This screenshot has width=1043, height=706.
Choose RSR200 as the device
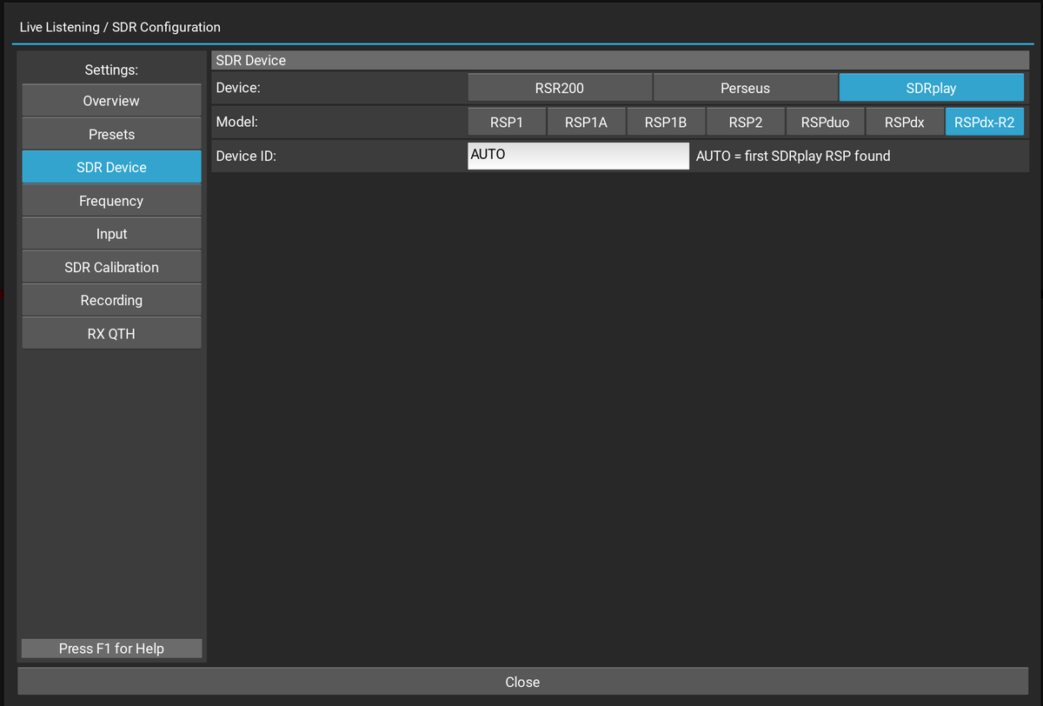(x=560, y=88)
